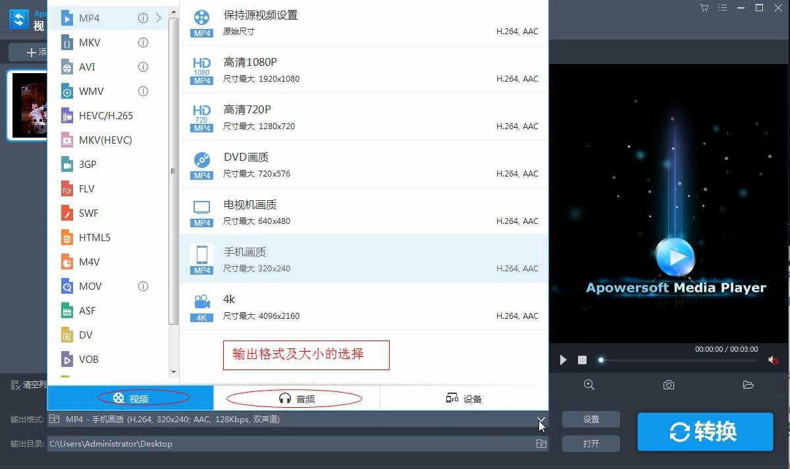Click the add files plus button

(x=30, y=52)
